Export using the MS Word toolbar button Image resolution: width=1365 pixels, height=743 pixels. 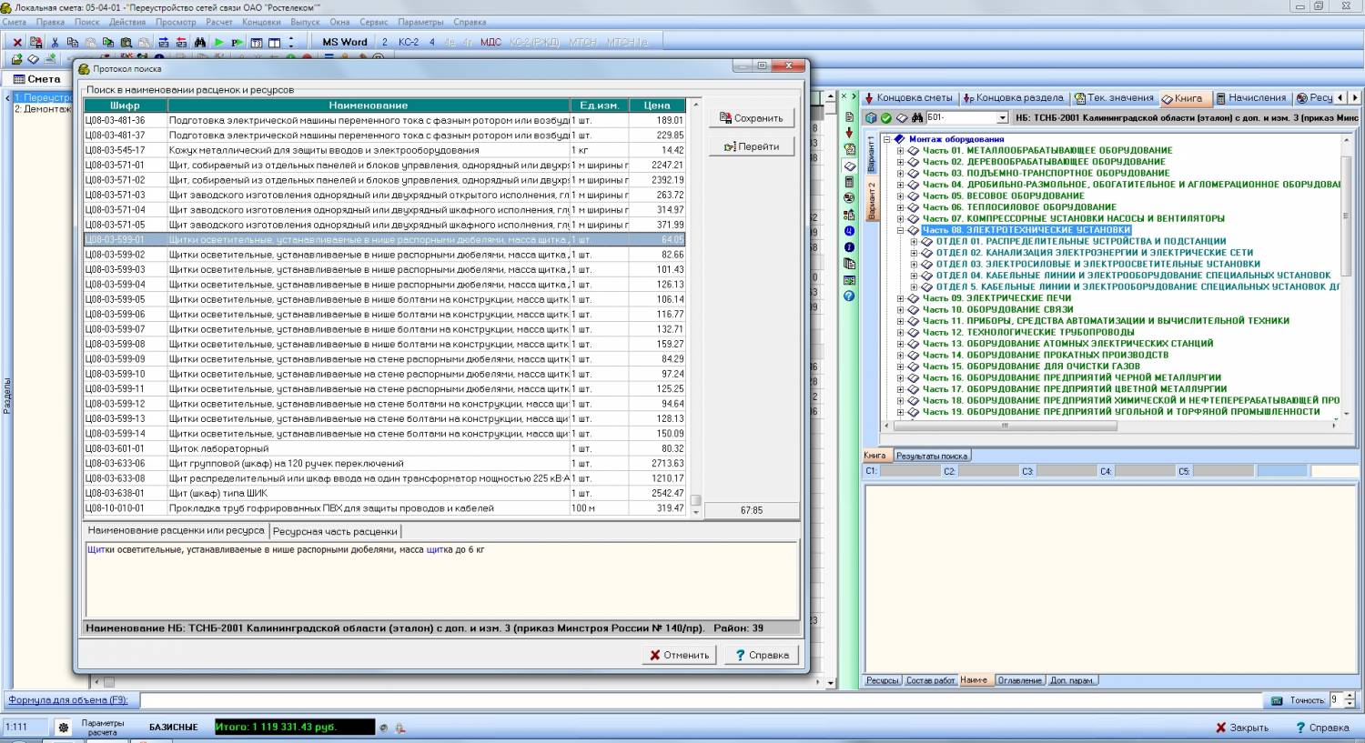(x=345, y=42)
